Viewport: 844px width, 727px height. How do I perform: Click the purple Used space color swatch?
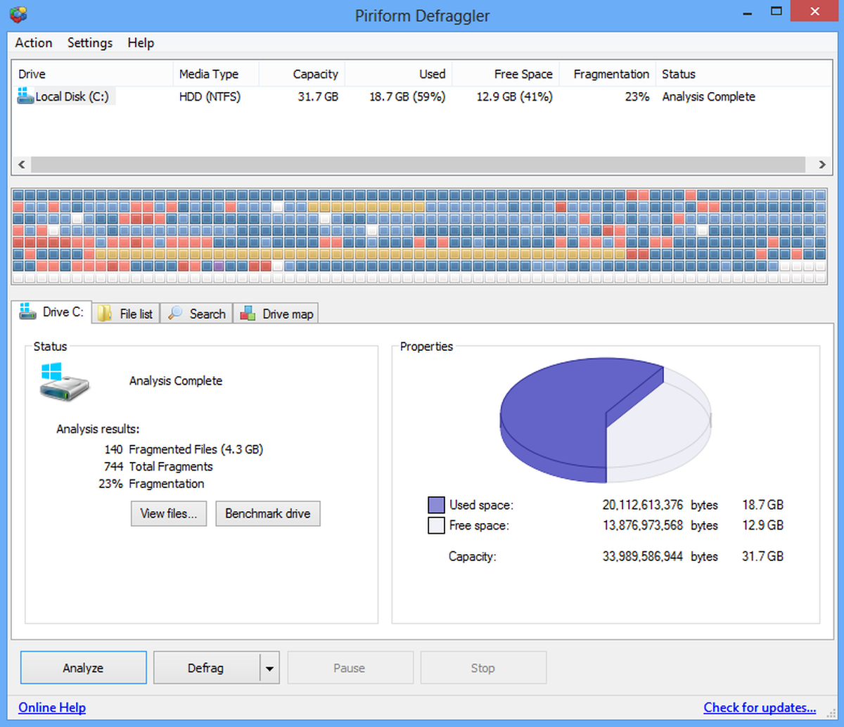[x=436, y=505]
